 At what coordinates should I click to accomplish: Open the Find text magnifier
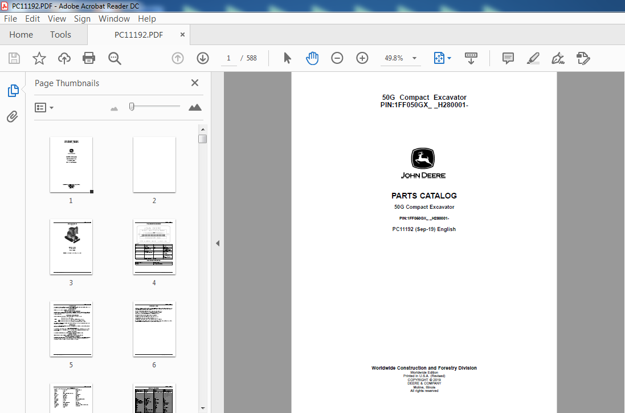(115, 58)
